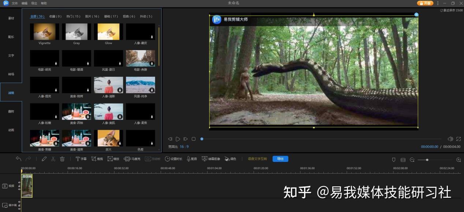
Task: Redo the last undone action
Action: (28, 159)
